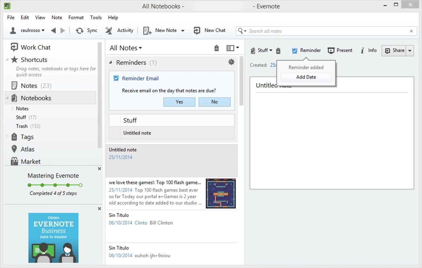Click the Sync icon in toolbar
This screenshot has height=268, width=422.
[x=80, y=30]
